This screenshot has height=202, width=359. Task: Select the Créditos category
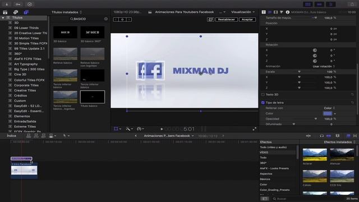(x=20, y=95)
